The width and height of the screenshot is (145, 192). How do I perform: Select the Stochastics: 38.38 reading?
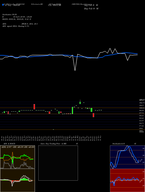(10, 15)
